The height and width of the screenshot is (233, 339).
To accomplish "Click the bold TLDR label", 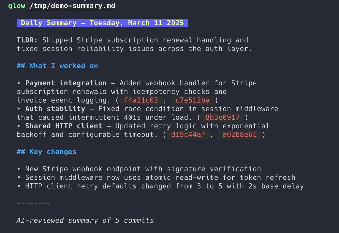I will tap(25, 40).
